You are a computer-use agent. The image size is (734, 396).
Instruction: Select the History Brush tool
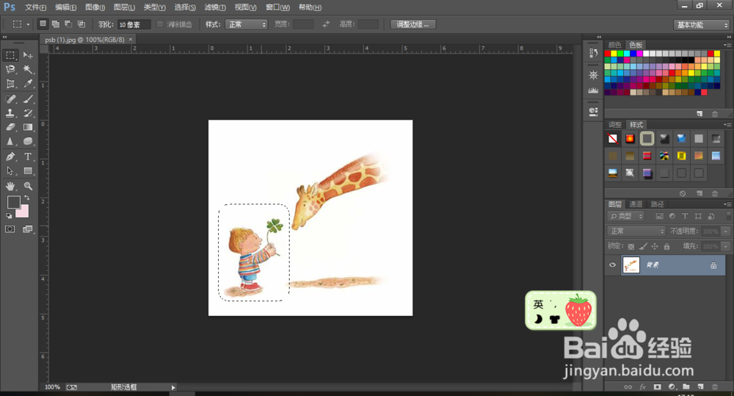coord(28,113)
